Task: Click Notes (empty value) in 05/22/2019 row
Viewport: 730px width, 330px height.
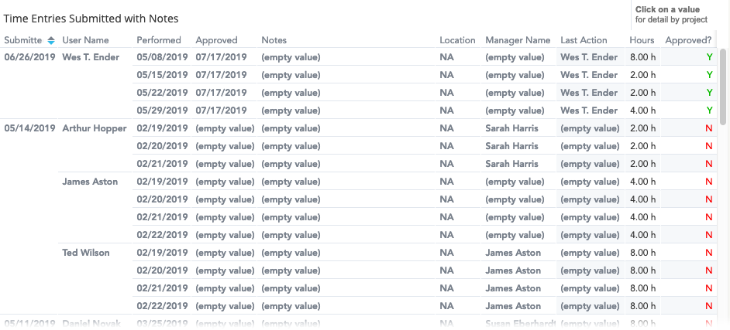Action: [291, 93]
